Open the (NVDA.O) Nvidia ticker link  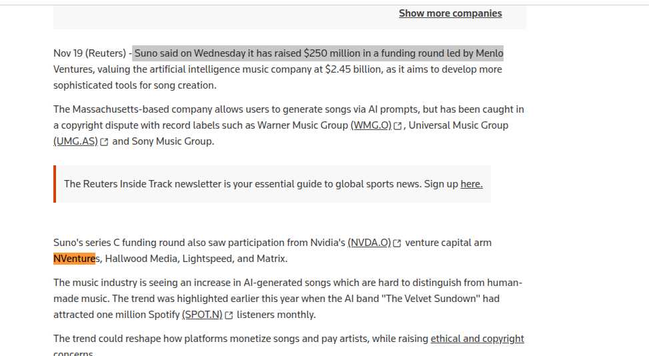click(370, 243)
